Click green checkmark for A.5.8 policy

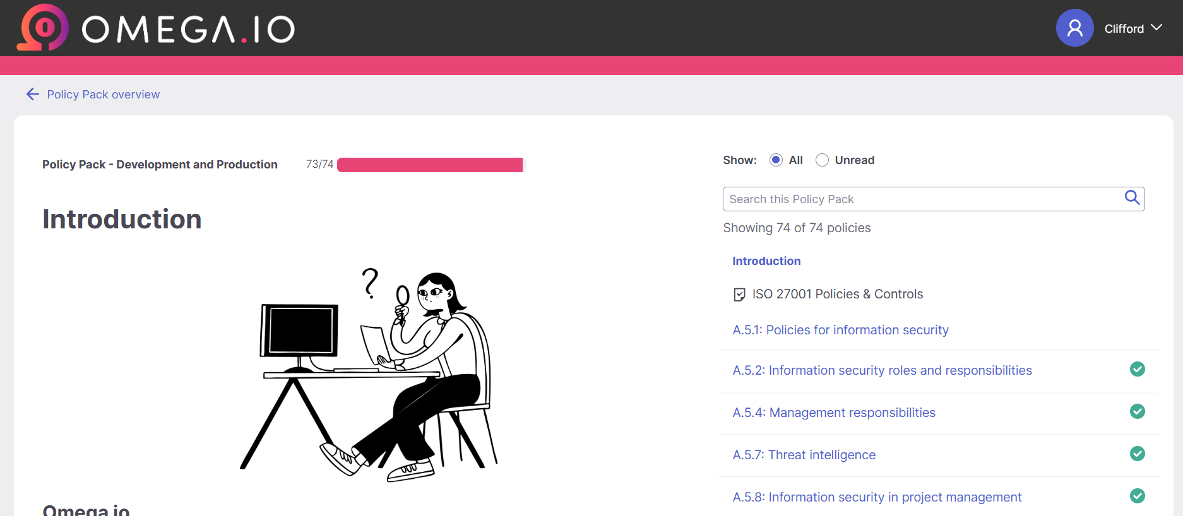1138,496
